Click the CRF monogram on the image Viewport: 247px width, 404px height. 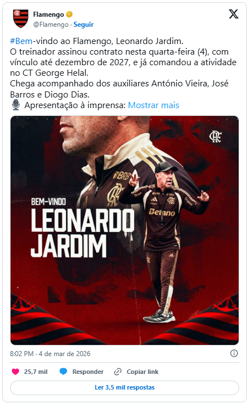point(215,137)
